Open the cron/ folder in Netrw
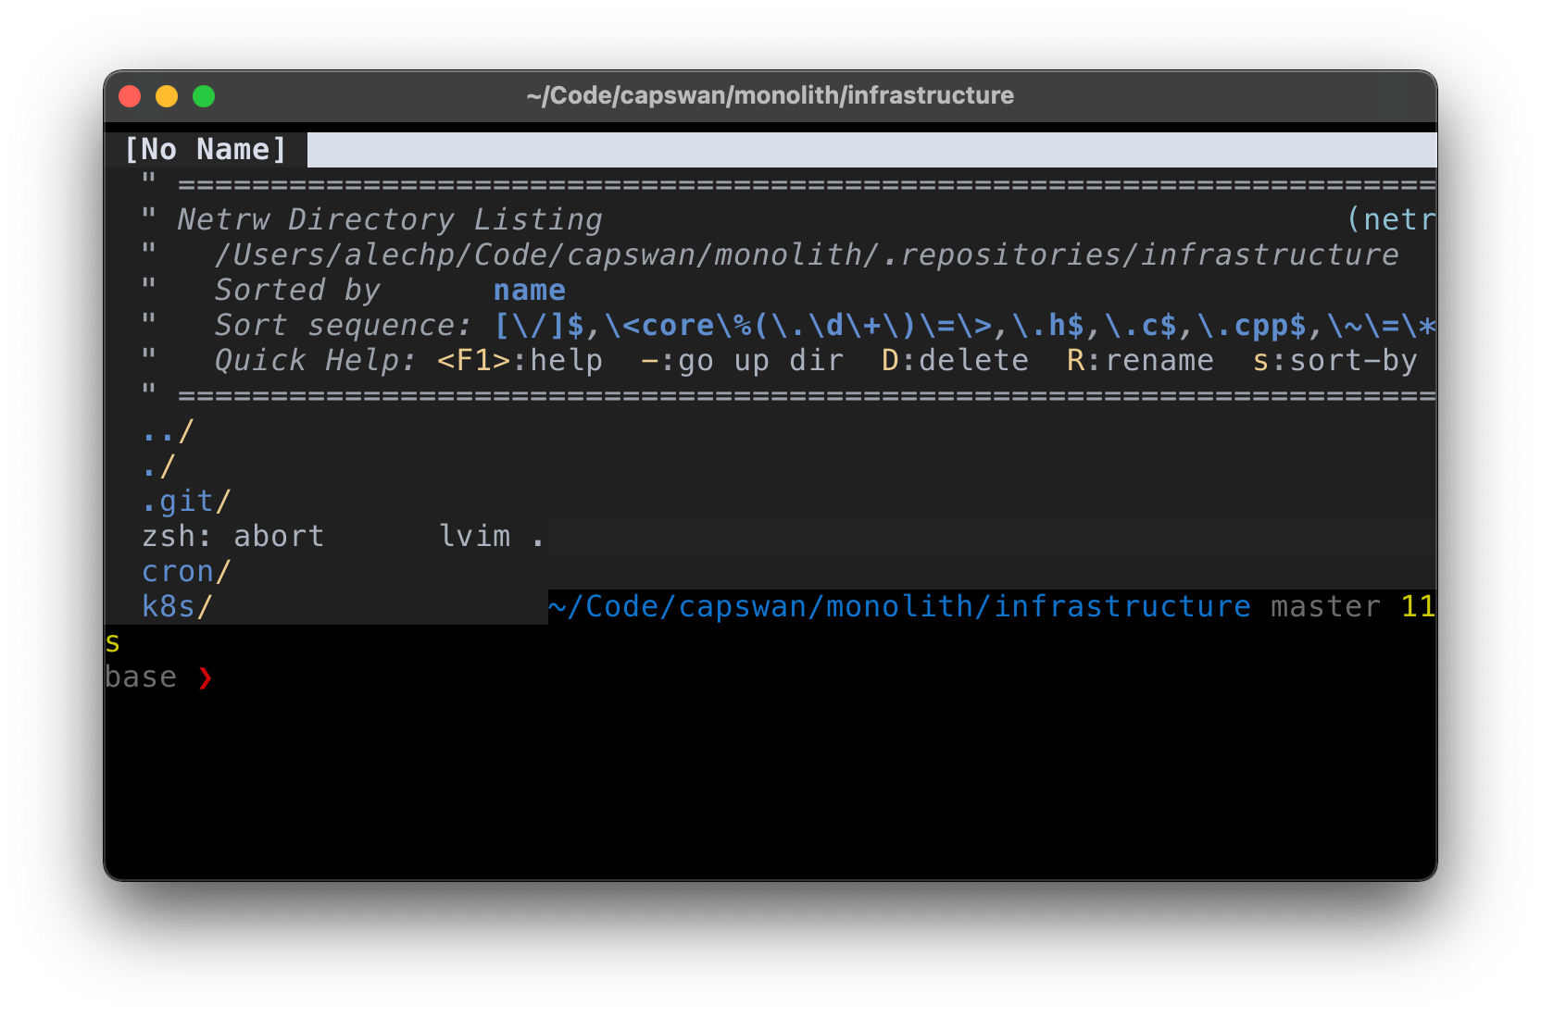The height and width of the screenshot is (1018, 1541). (x=185, y=571)
